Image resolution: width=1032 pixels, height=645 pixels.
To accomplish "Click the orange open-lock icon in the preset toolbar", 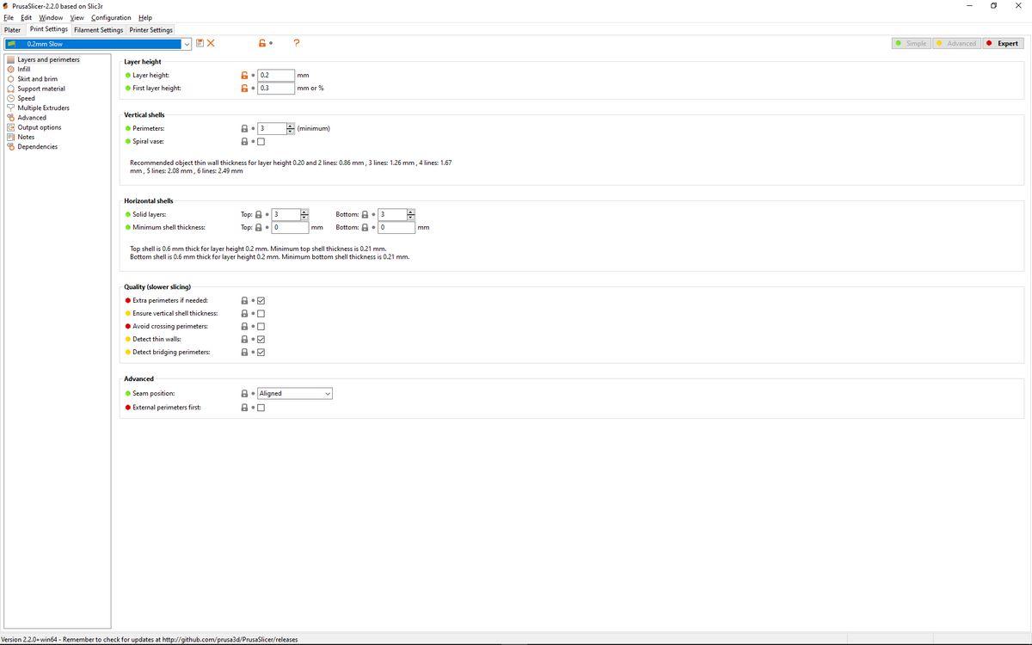I will coord(262,43).
